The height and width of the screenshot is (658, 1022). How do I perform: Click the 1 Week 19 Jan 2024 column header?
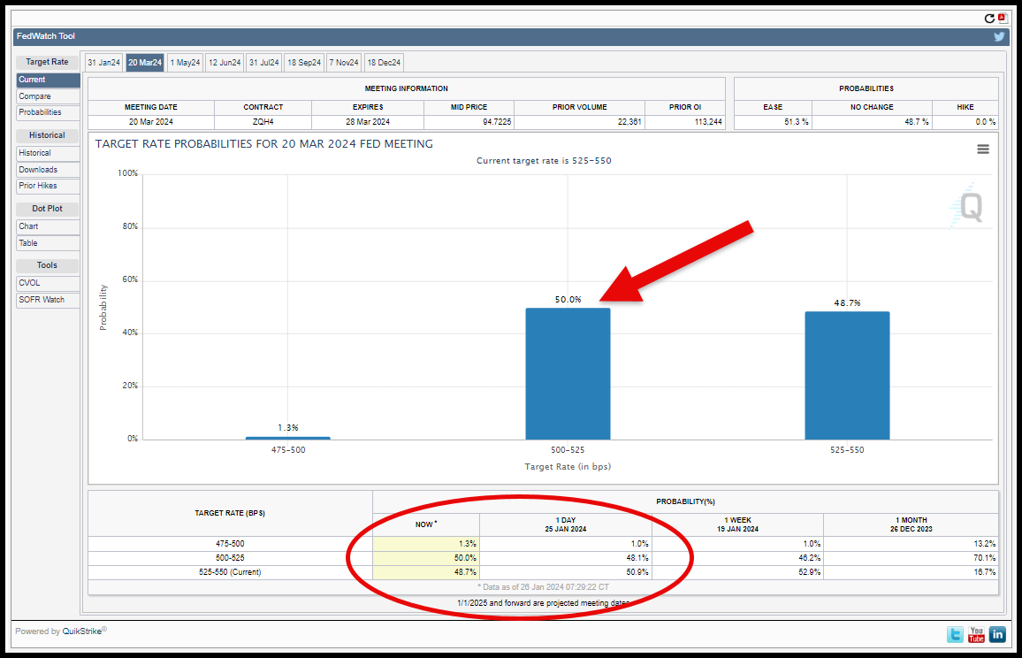(x=738, y=525)
